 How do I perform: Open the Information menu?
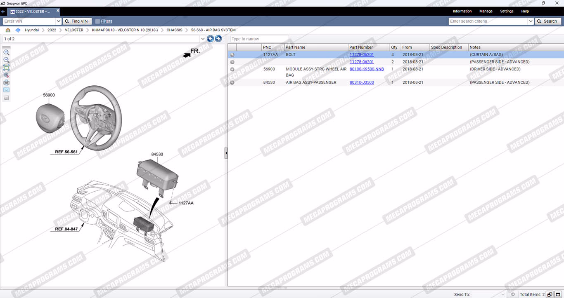click(x=462, y=12)
